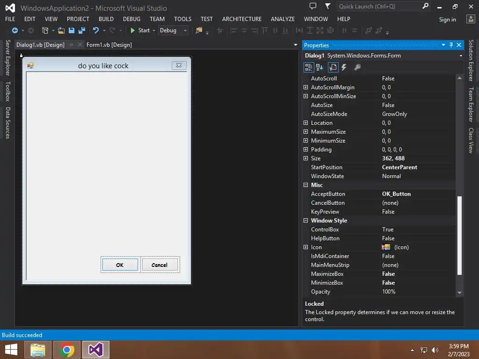Sort properties alphabetically

click(319, 67)
